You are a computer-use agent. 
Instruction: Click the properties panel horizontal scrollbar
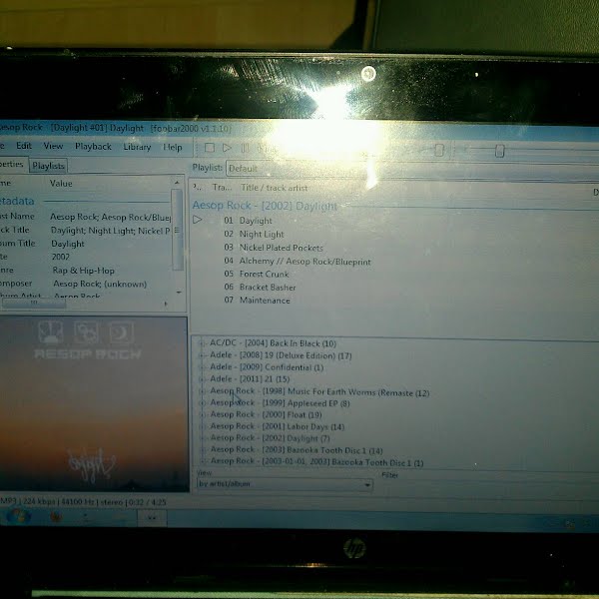click(x=34, y=302)
